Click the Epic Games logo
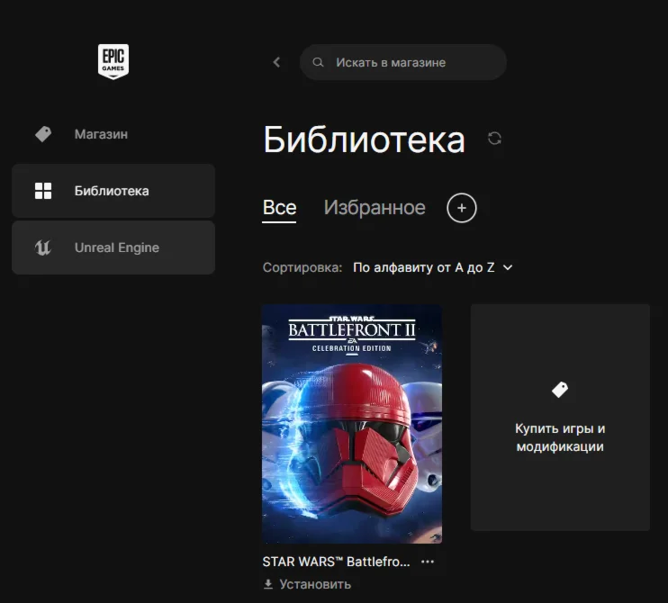This screenshot has width=668, height=603. click(113, 62)
